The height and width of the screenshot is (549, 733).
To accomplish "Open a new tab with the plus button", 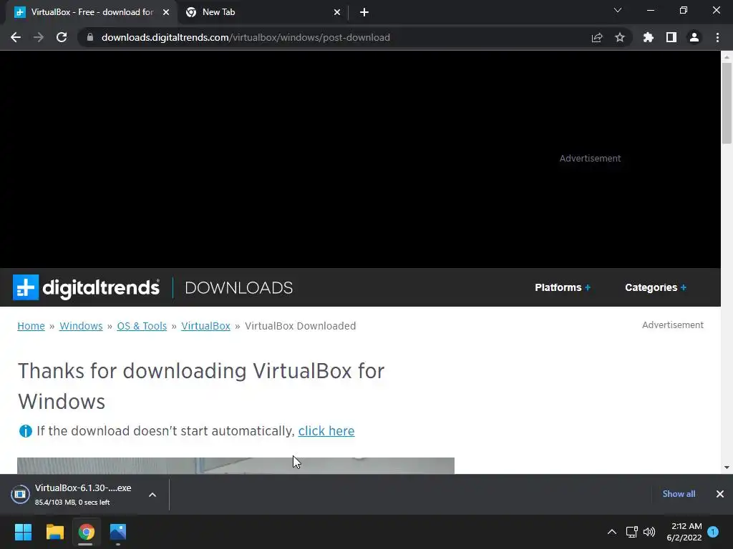I will 364,13.
